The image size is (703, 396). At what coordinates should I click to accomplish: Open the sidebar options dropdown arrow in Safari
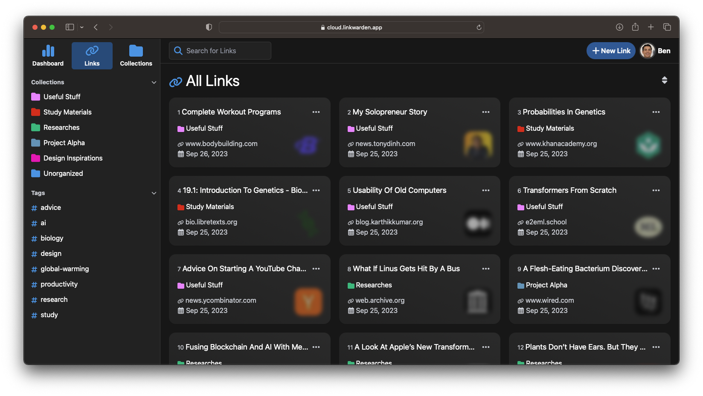point(82,27)
